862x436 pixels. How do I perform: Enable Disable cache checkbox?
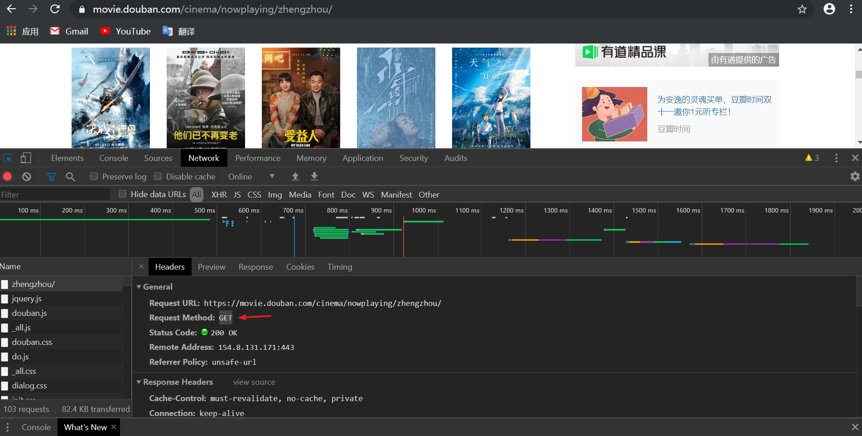[x=158, y=176]
